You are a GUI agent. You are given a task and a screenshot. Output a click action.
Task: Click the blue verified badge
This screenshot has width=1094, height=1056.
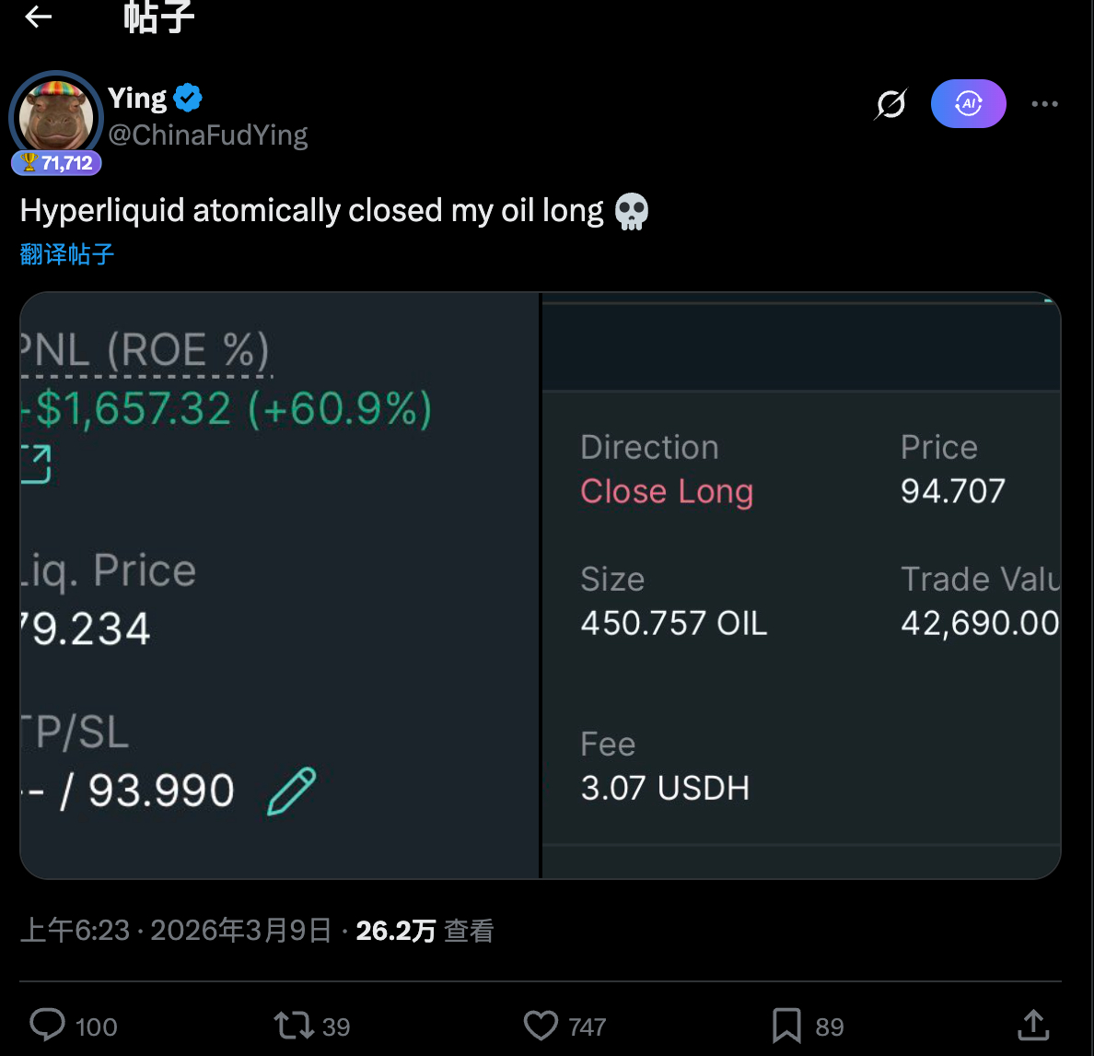click(188, 97)
